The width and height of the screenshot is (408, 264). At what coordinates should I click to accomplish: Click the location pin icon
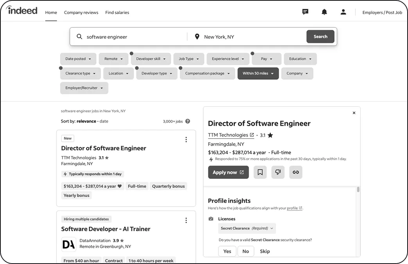coord(197,37)
